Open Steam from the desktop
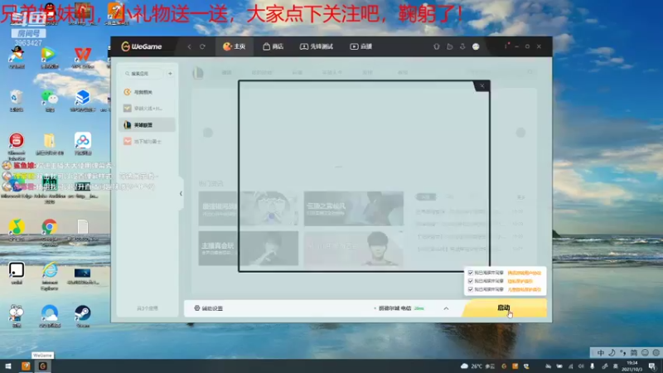 click(82, 315)
